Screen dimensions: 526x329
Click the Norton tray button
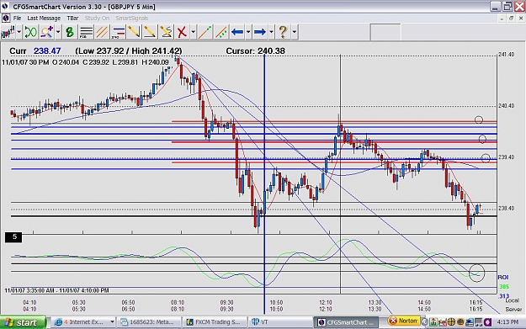coord(404,321)
